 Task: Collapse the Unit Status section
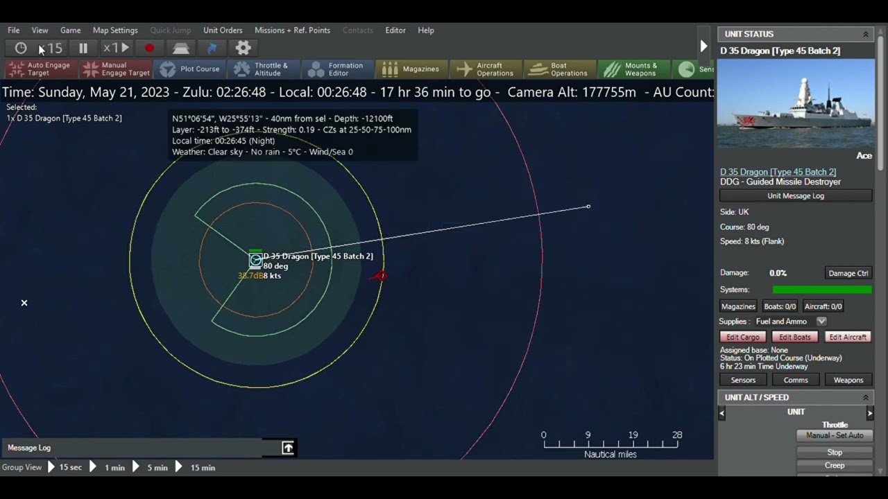tap(866, 34)
